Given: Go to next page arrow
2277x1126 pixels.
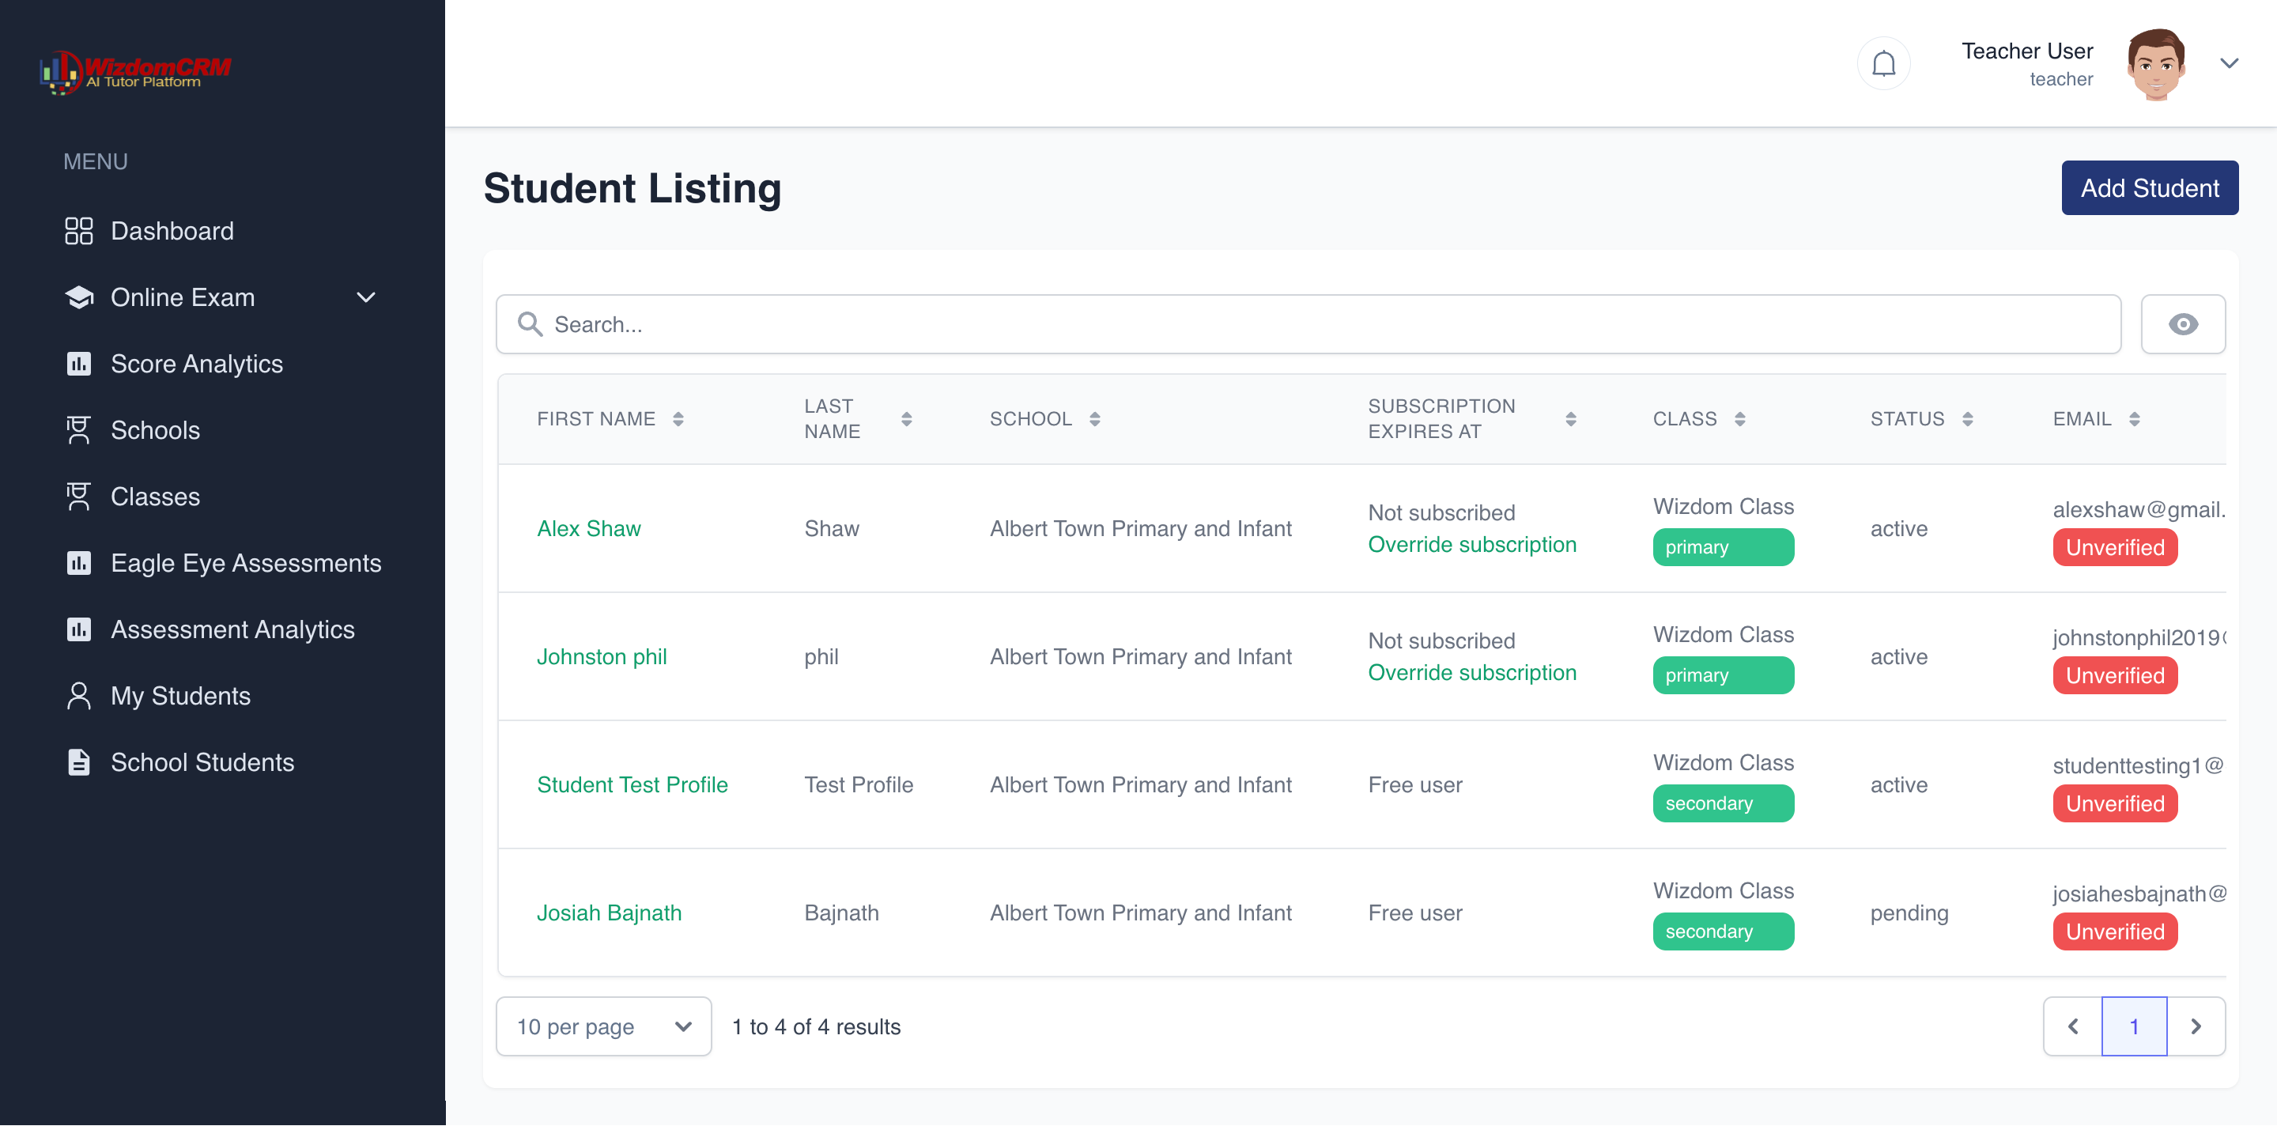Looking at the screenshot, I should point(2196,1026).
